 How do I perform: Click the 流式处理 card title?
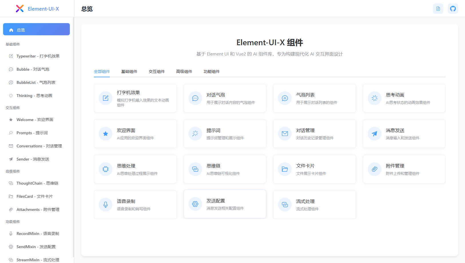click(x=305, y=201)
